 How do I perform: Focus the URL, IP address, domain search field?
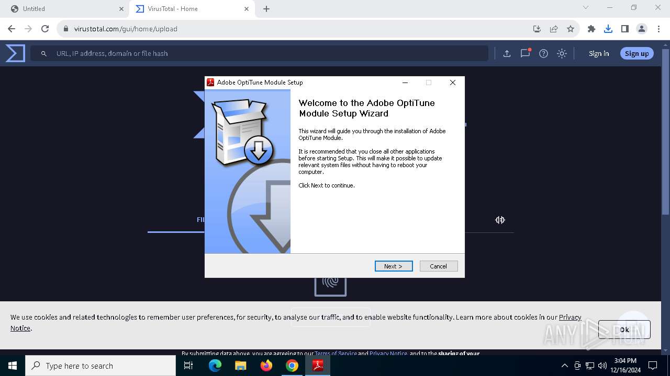pos(259,53)
